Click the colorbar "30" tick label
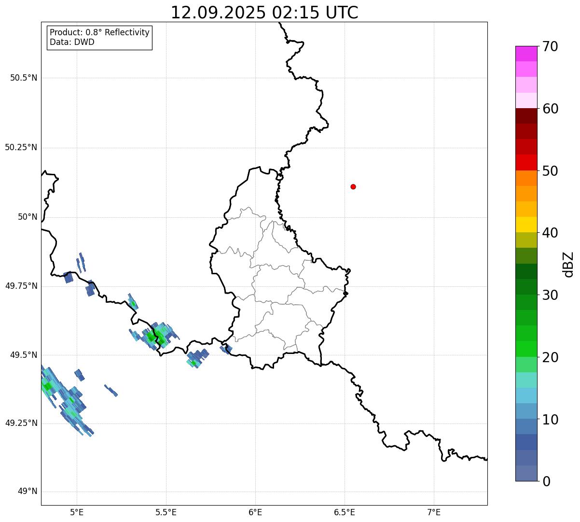The height and width of the screenshot is (522, 580). [550, 295]
